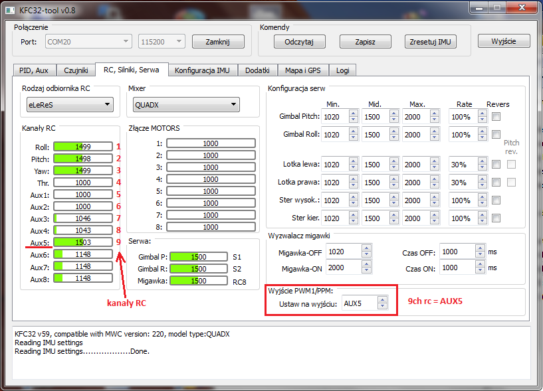
Task: Check the Ster wysok. Revers box
Action: 496,200
